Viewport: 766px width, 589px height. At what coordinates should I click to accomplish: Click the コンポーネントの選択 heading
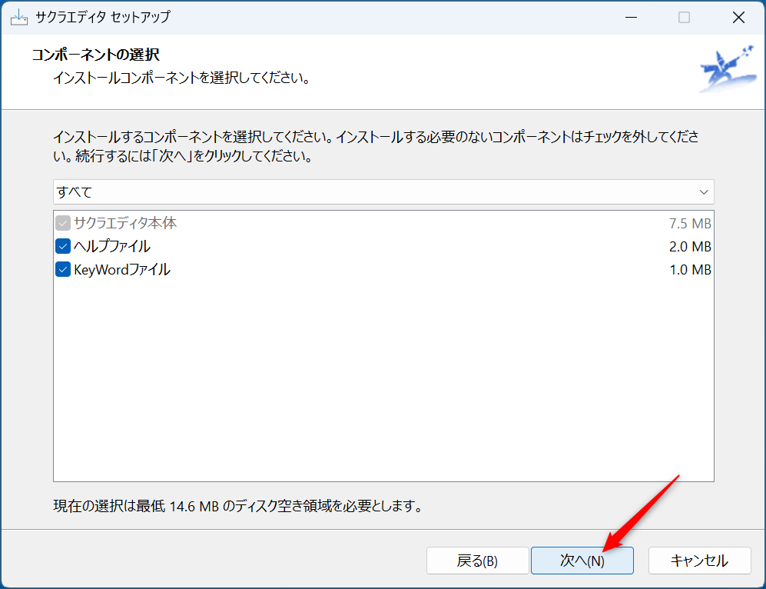[96, 55]
